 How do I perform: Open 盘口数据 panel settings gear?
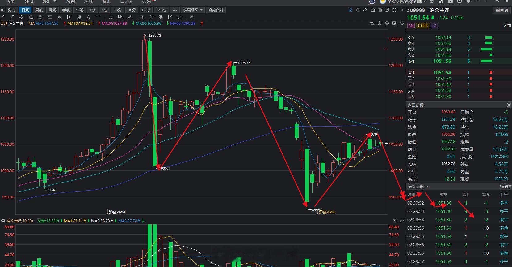coord(509,105)
